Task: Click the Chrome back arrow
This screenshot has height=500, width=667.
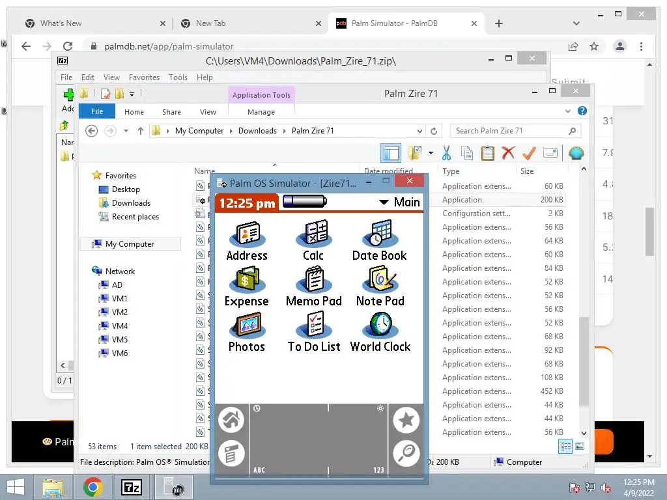Action: click(26, 46)
